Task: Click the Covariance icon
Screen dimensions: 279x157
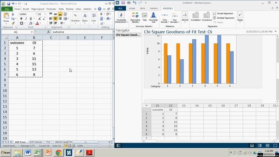Action: click(x=207, y=17)
